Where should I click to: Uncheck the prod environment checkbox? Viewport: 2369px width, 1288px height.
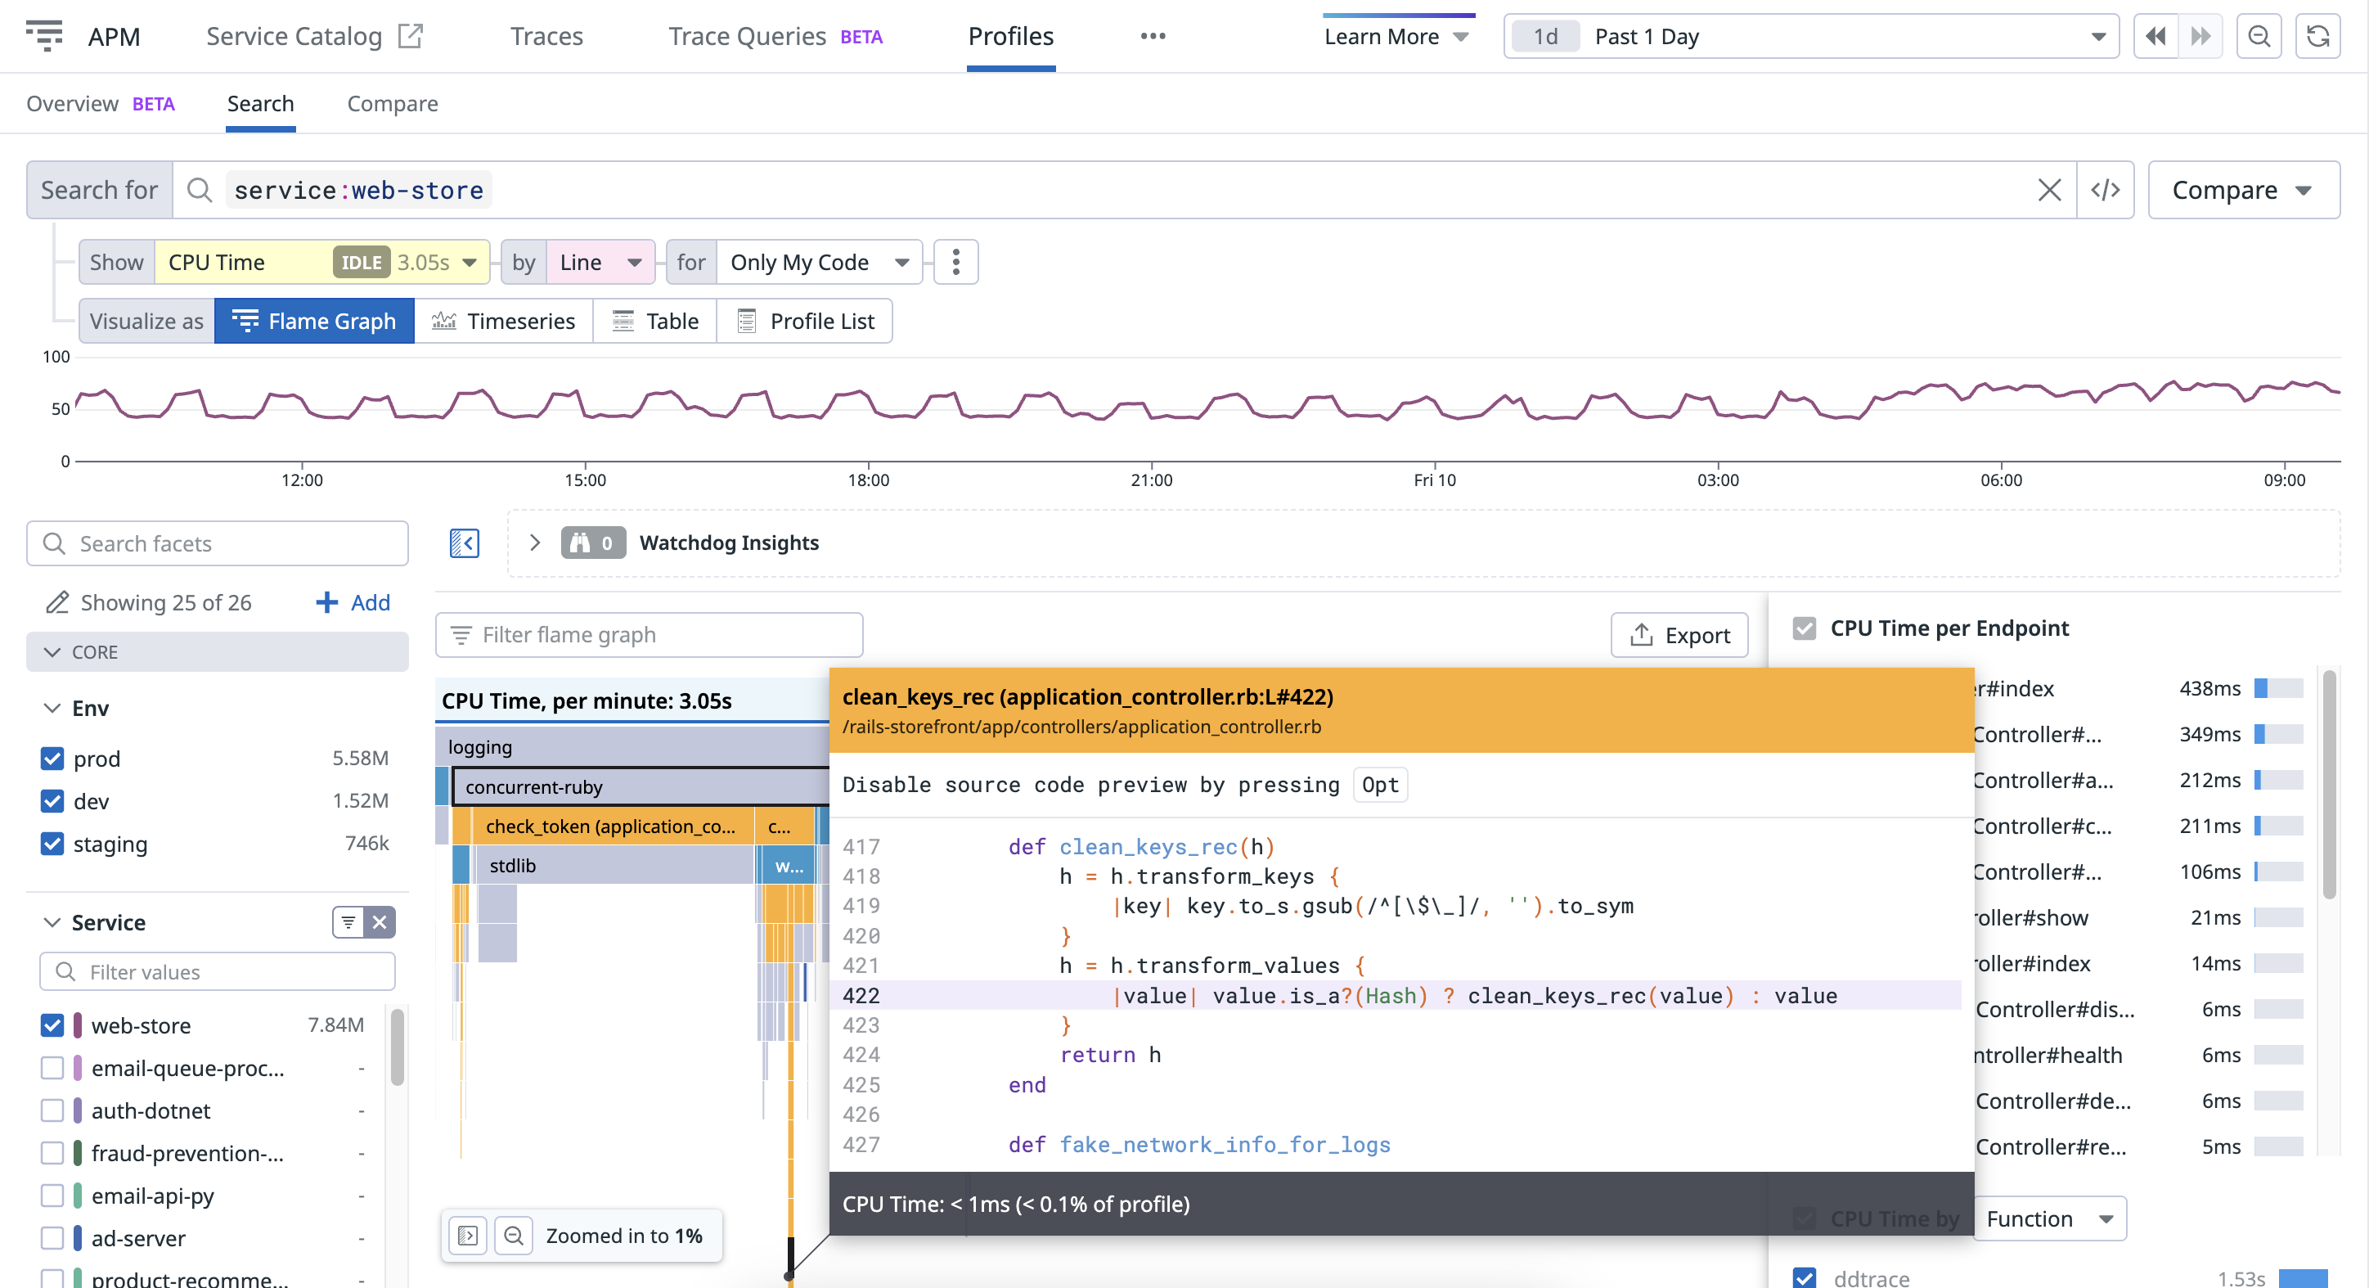[52, 758]
